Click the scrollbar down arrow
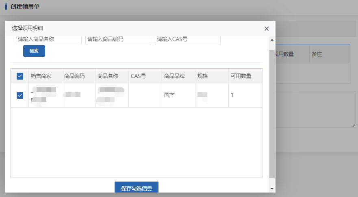 tap(272, 189)
